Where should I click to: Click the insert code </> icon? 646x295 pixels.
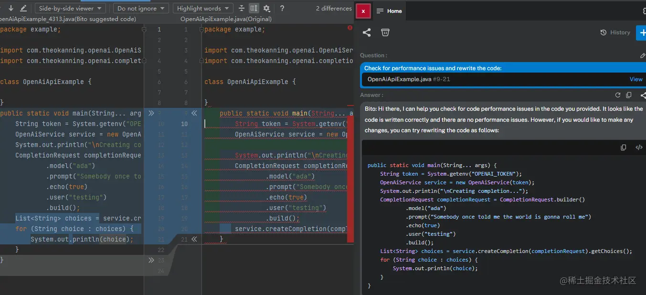click(x=639, y=147)
